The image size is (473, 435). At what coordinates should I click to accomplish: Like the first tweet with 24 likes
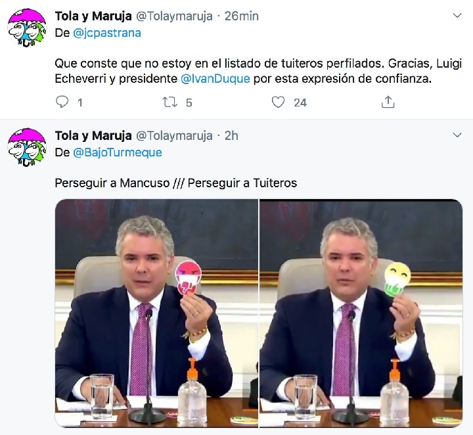pos(278,102)
